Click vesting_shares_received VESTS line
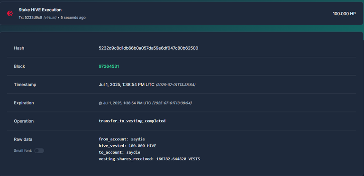Viewport: 364px width, 176px height. (x=149, y=159)
